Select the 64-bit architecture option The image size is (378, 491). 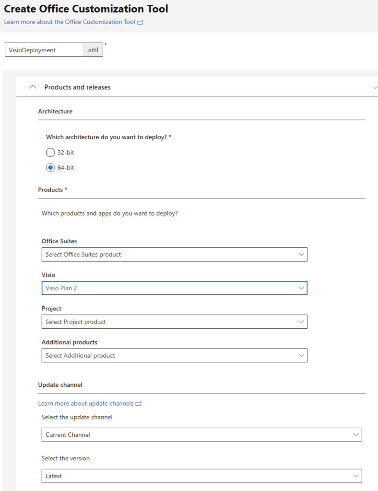[50, 167]
